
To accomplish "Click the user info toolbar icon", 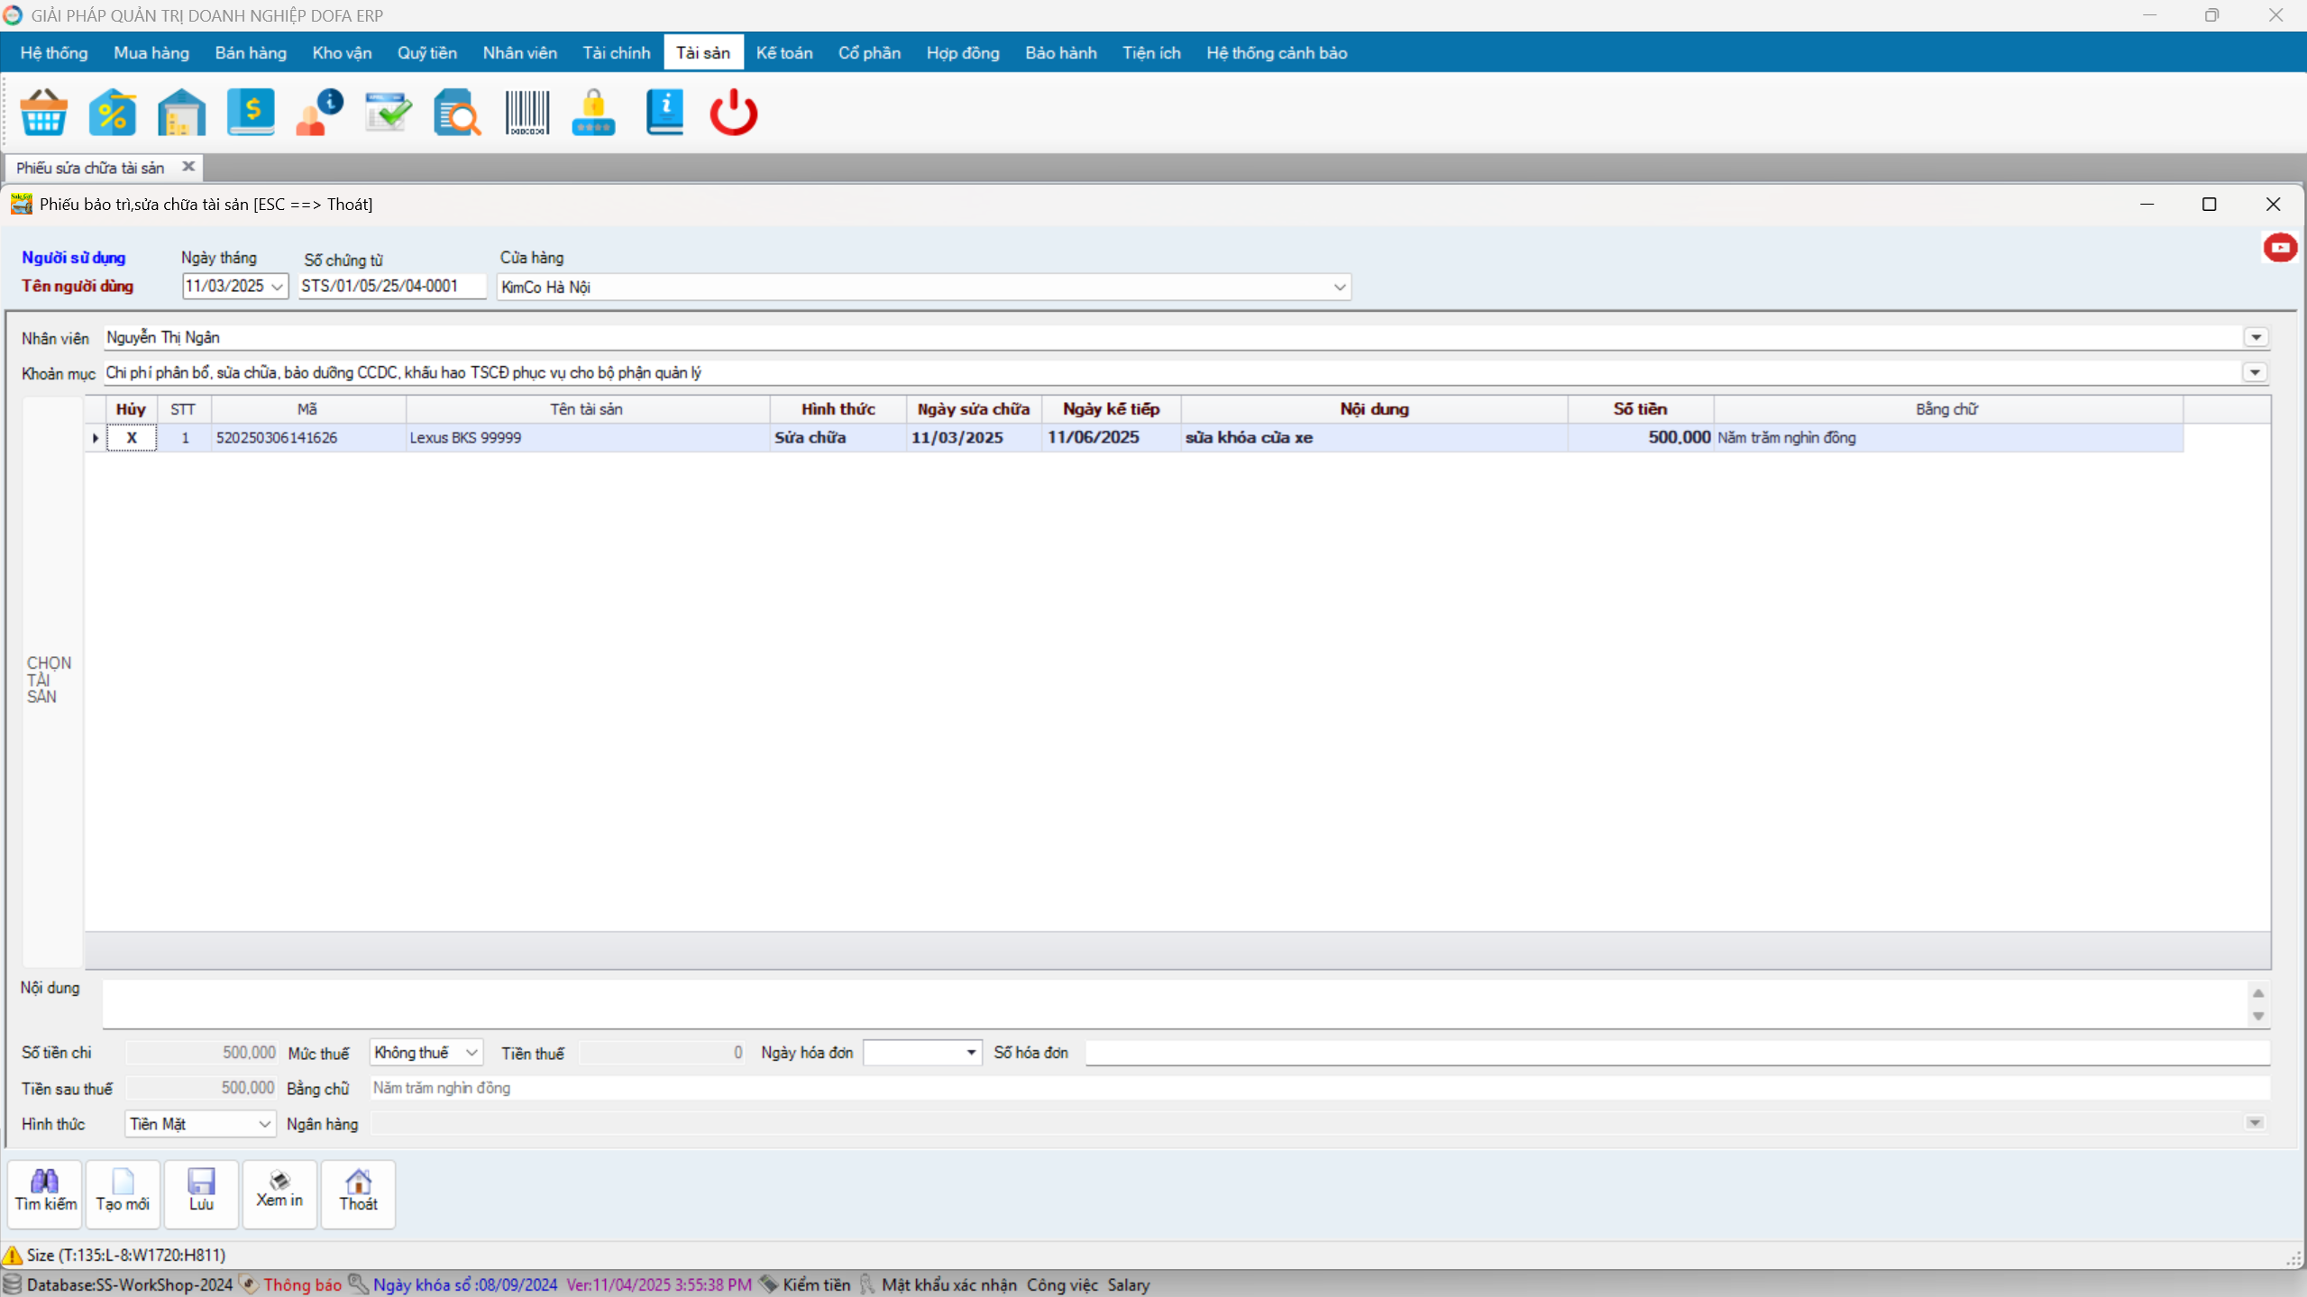I will coord(319,113).
